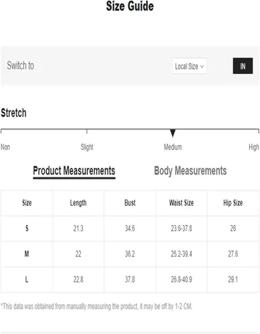The width and height of the screenshot is (260, 334).
Task: Select the M size row label
Action: pyautogui.click(x=27, y=254)
